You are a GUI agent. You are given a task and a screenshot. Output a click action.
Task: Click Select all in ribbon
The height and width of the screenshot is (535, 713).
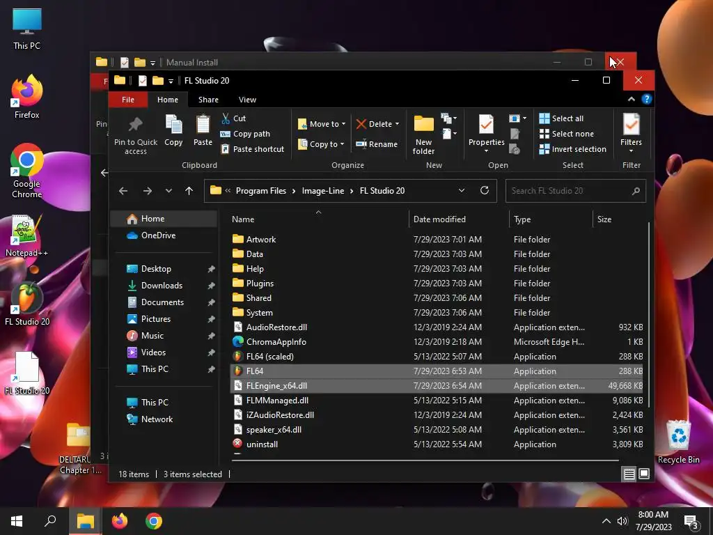click(561, 118)
